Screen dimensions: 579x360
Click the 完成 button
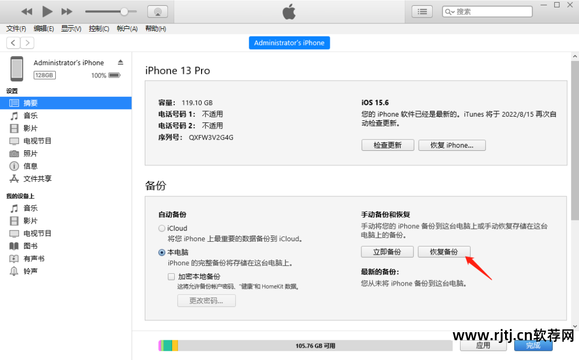pos(533,345)
